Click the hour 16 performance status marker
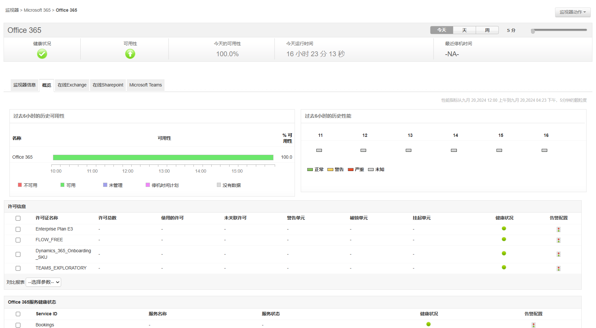 pyautogui.click(x=545, y=150)
